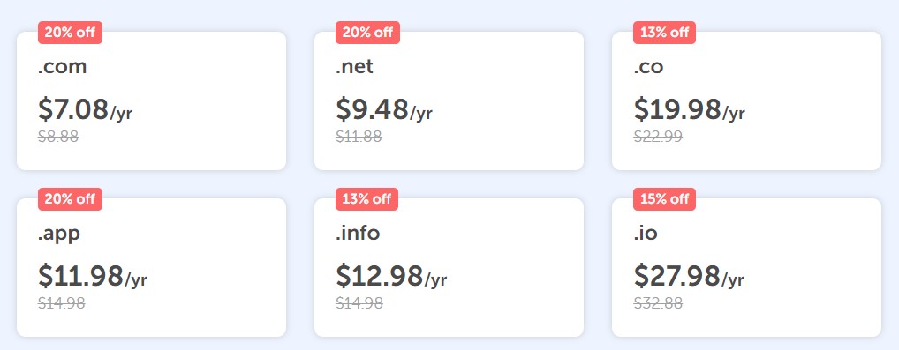Open the .app domain pricing card

tap(151, 267)
